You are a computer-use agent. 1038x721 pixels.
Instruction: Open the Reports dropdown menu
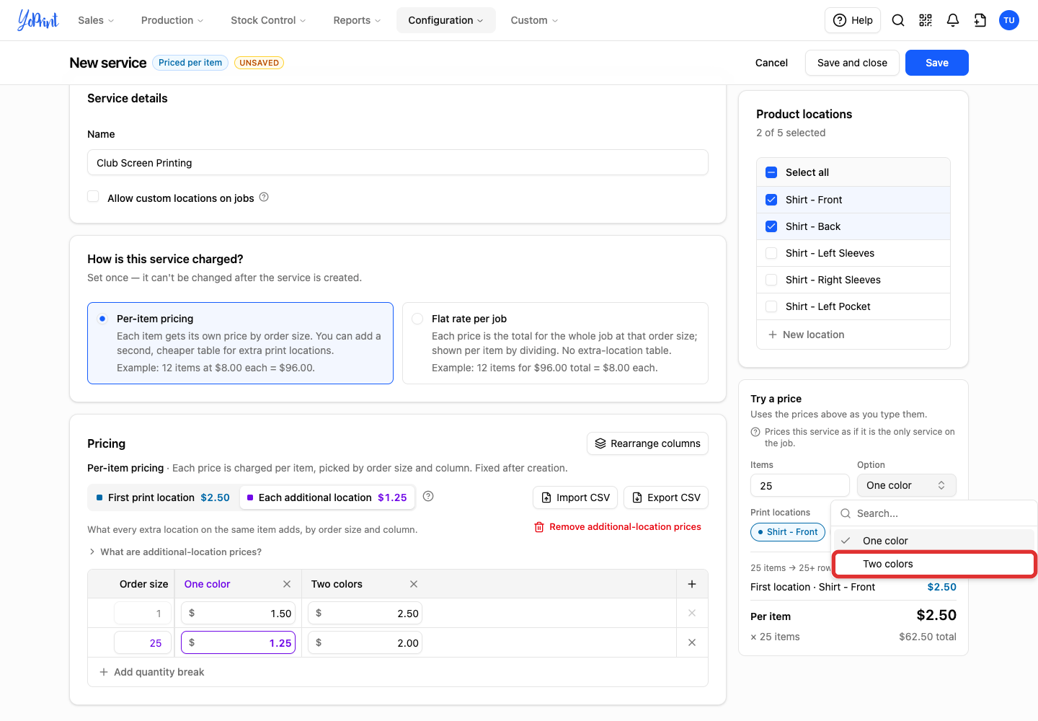(x=357, y=20)
